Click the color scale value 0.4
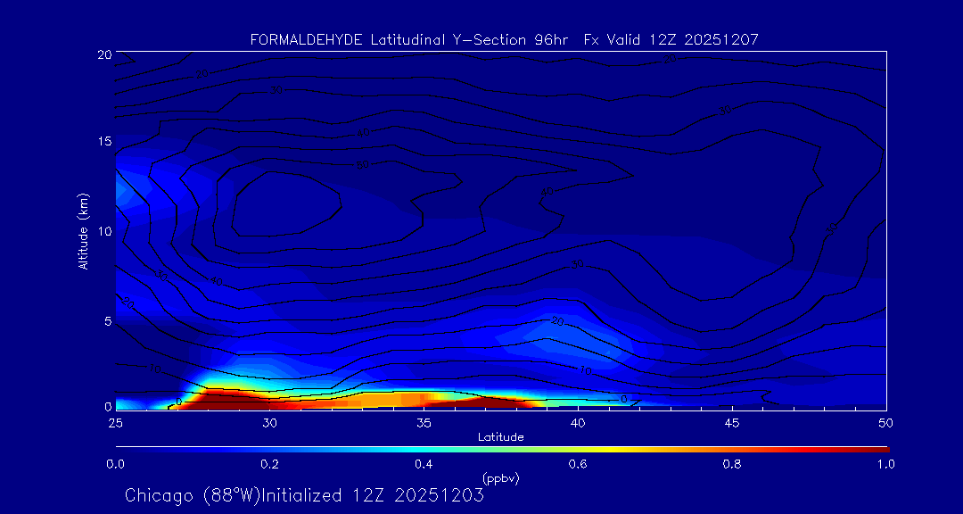This screenshot has height=514, width=963. [x=424, y=465]
